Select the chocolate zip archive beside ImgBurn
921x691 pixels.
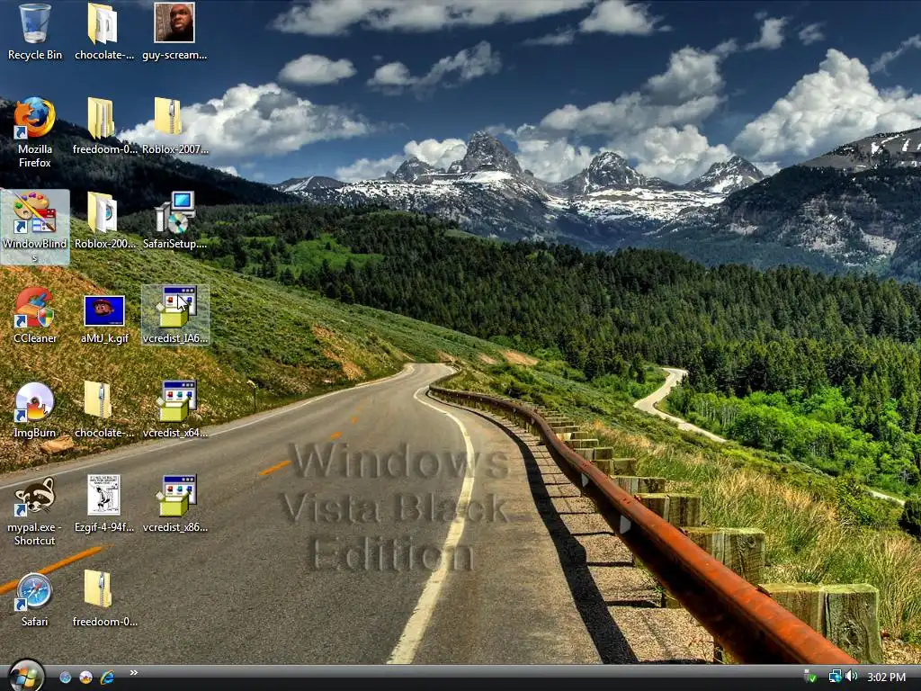(104, 410)
